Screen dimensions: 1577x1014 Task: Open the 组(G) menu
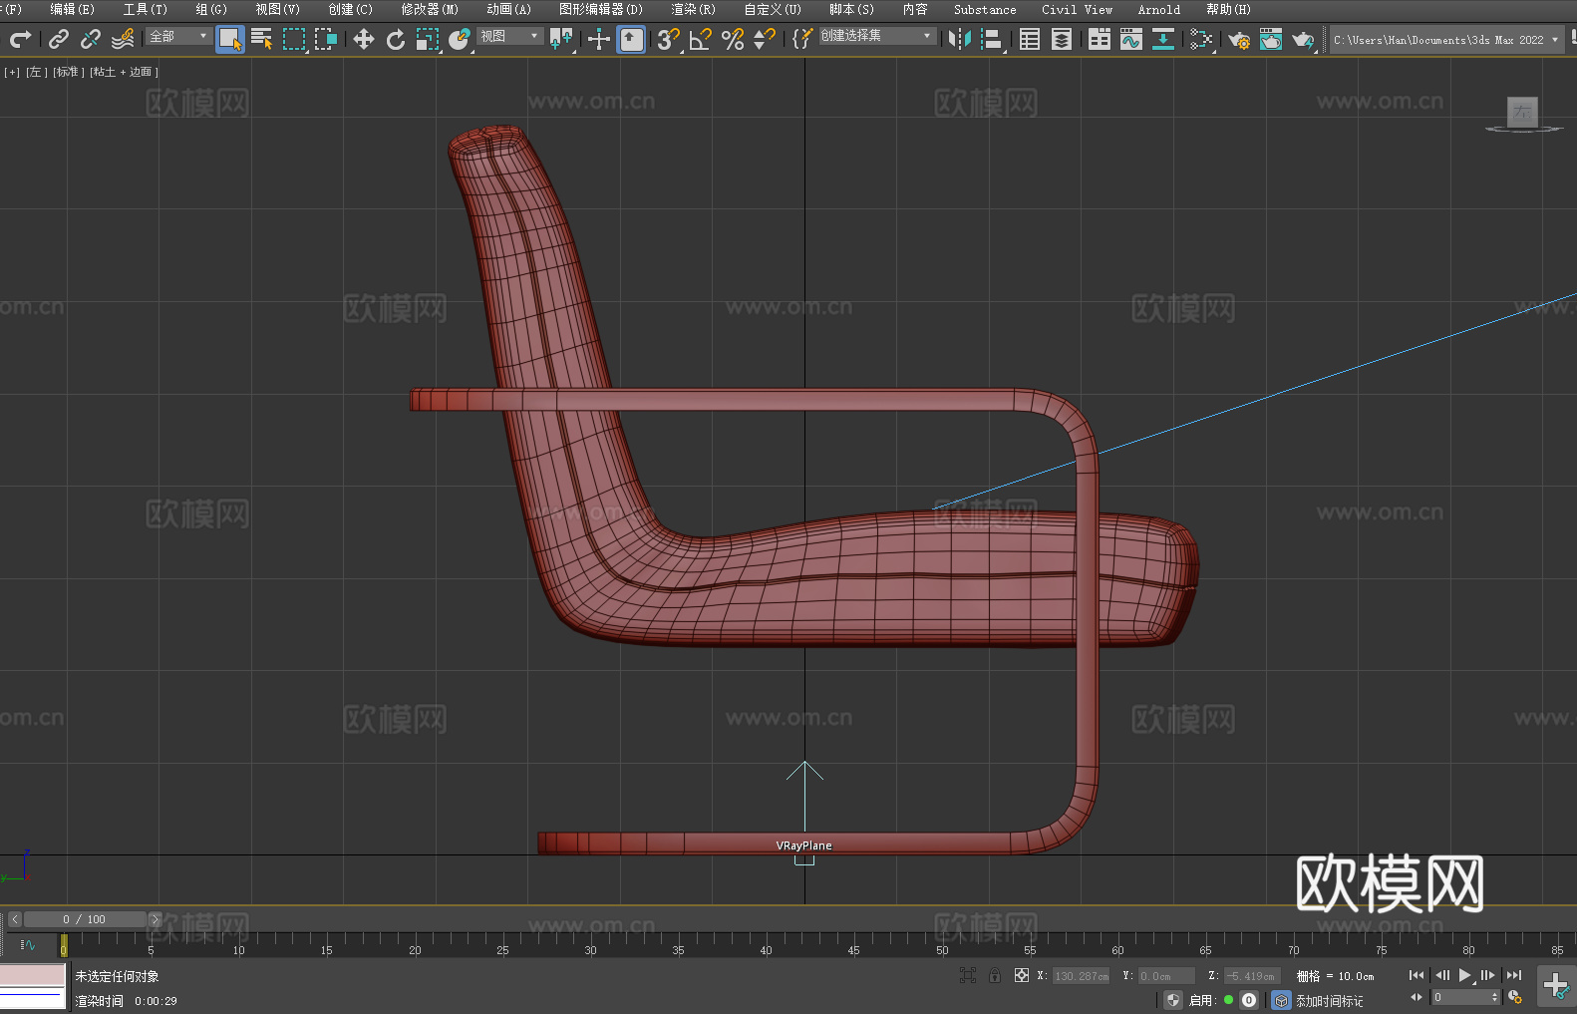point(211,9)
